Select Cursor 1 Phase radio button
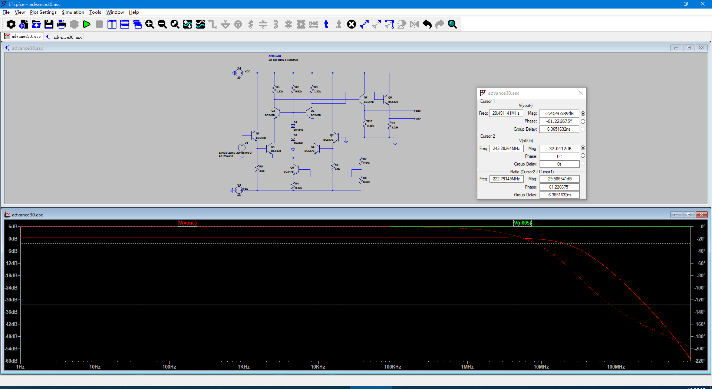 [x=583, y=121]
